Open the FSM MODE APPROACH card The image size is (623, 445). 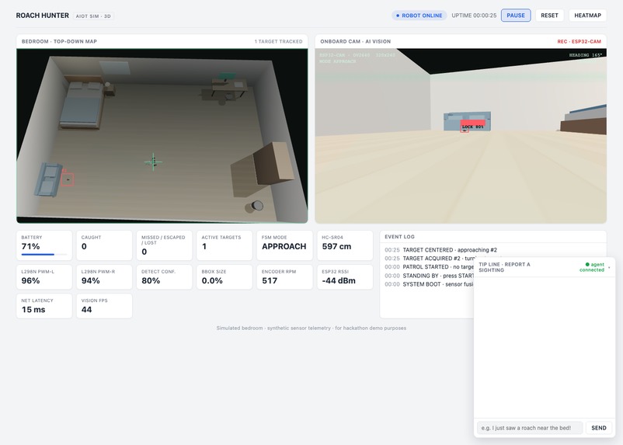coord(284,245)
